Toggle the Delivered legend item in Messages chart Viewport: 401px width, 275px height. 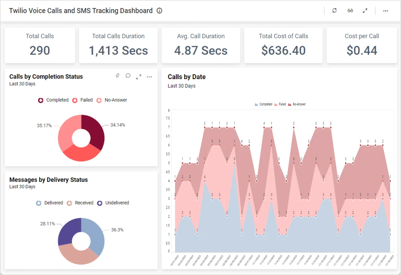tap(50, 203)
